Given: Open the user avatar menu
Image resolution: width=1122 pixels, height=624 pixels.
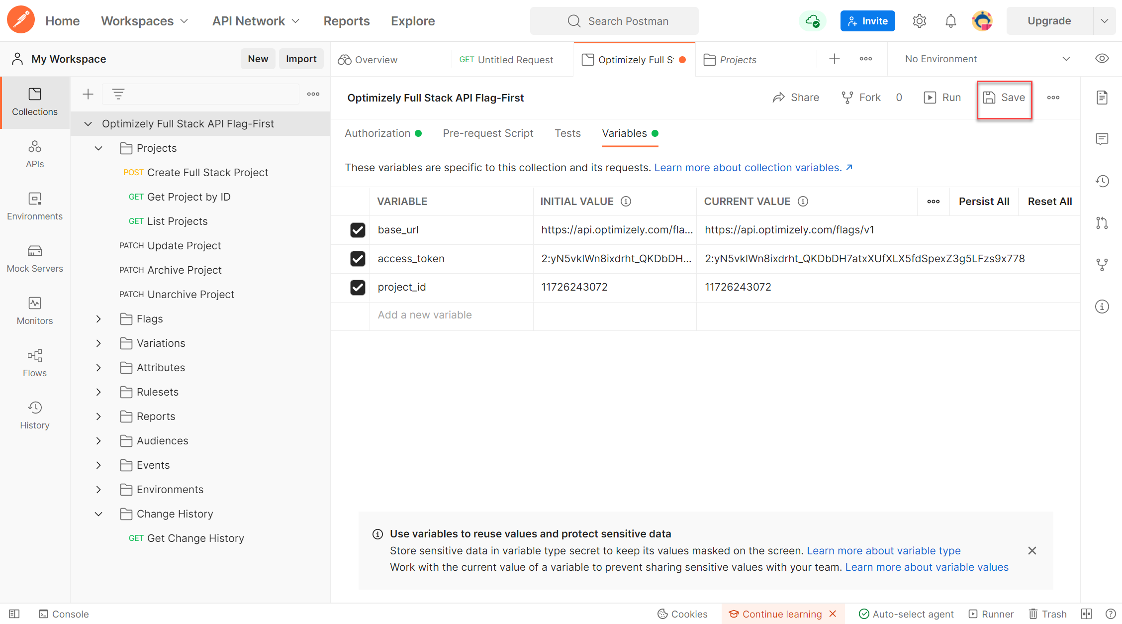Looking at the screenshot, I should [x=982, y=21].
